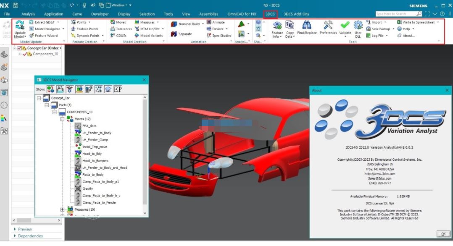Image resolution: width=453 pixels, height=246 pixels.
Task: Click OK in the About dialog
Action: tap(443, 234)
